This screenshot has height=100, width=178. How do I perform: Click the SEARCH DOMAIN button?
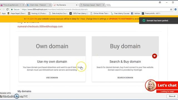coord(125,78)
